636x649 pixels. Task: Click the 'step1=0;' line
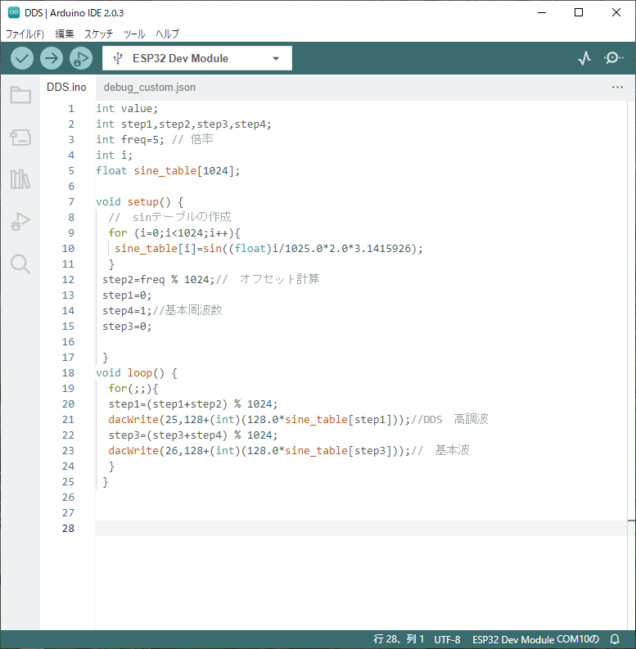(127, 295)
